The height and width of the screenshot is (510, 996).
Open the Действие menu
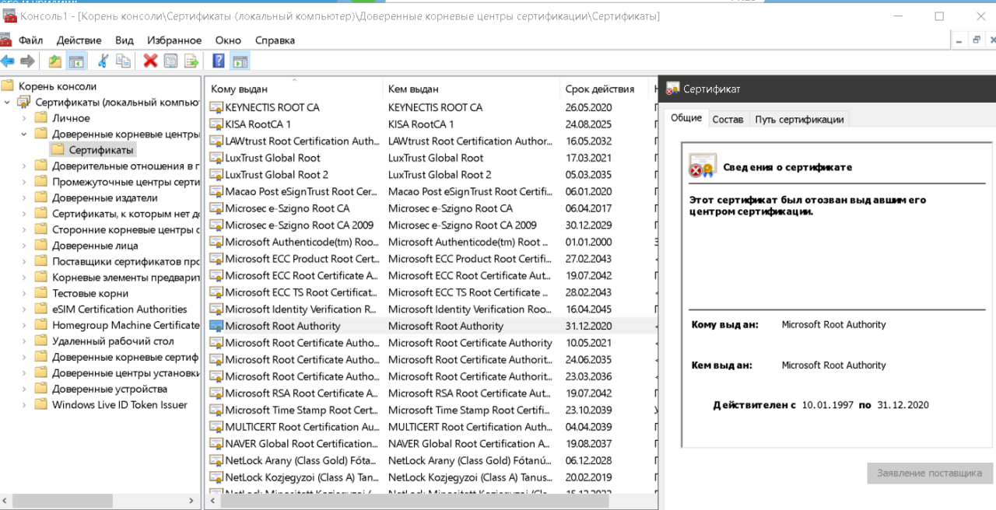(79, 40)
